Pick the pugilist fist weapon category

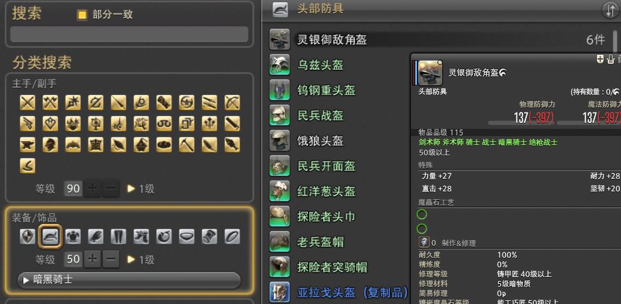(164, 103)
